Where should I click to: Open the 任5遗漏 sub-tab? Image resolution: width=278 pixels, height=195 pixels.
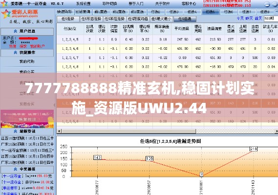[x=185, y=19]
